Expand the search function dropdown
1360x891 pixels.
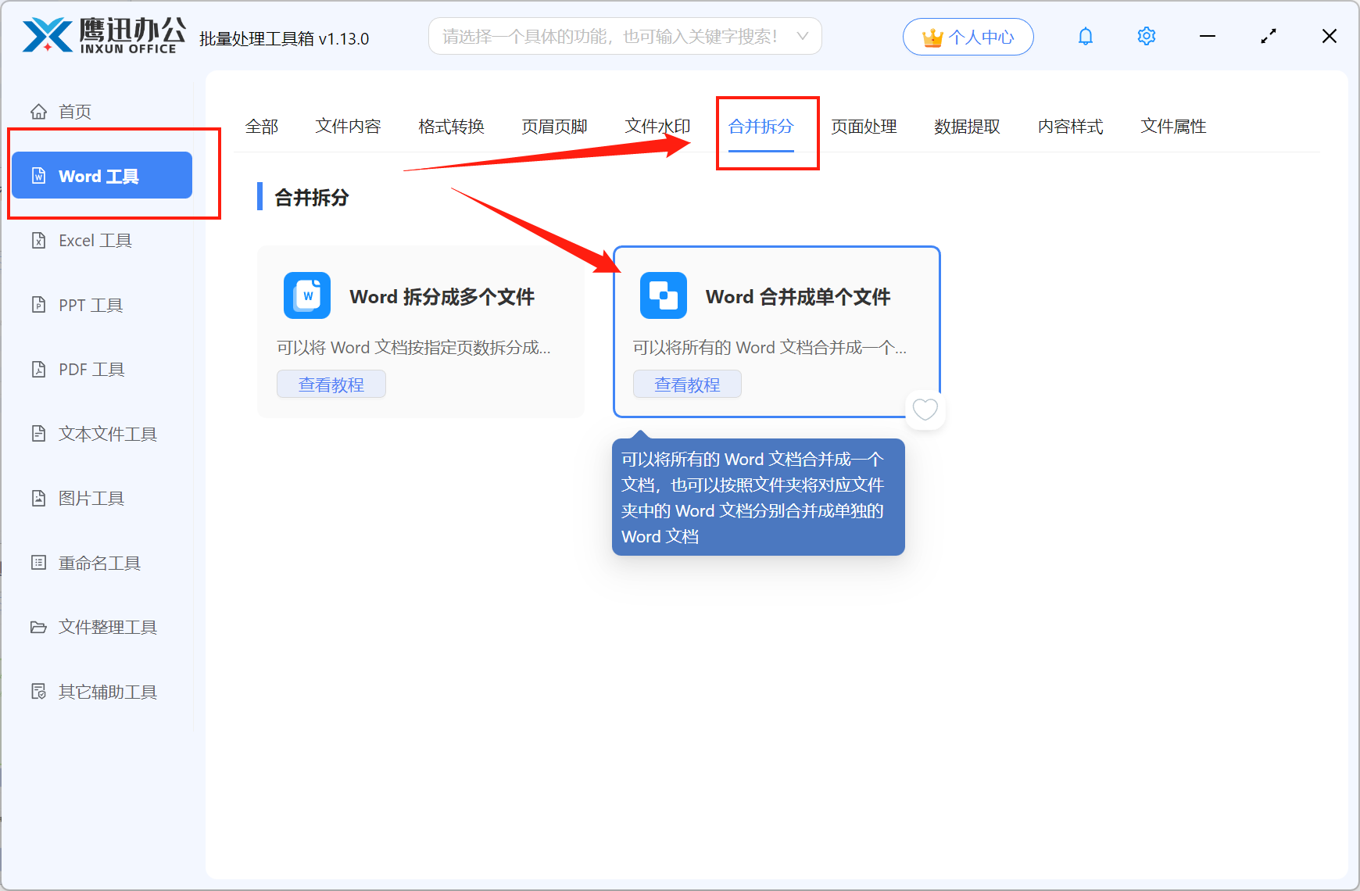pos(802,36)
